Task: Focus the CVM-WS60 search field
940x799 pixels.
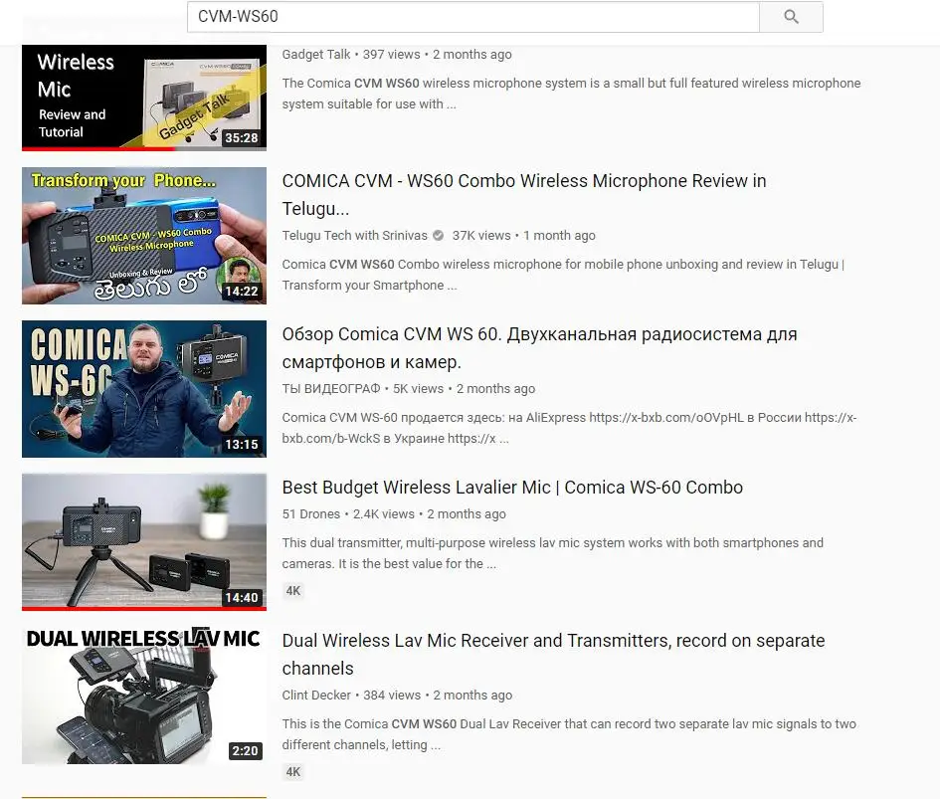Action: 473,17
